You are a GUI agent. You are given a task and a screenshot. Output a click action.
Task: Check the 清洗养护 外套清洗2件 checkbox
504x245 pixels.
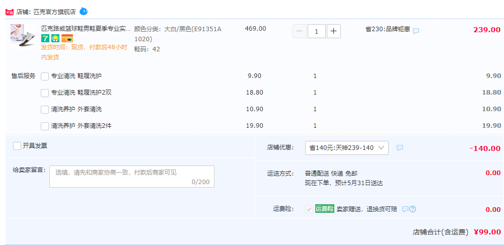click(45, 126)
